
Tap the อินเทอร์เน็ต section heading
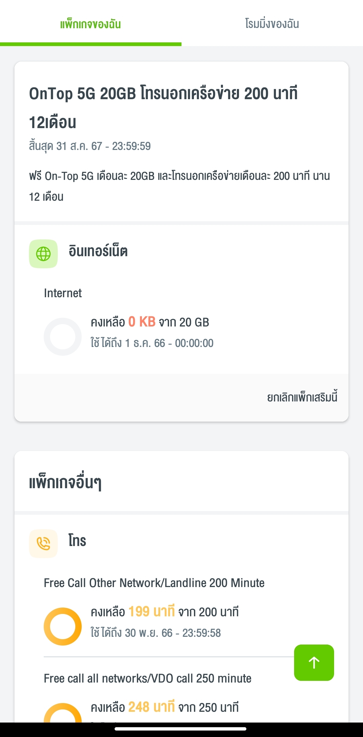(x=98, y=251)
